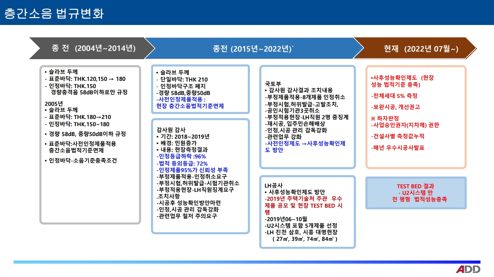Click blue text 인정제품95%가 신뢰성 부족
The height and width of the screenshot is (277, 494).
click(x=193, y=170)
